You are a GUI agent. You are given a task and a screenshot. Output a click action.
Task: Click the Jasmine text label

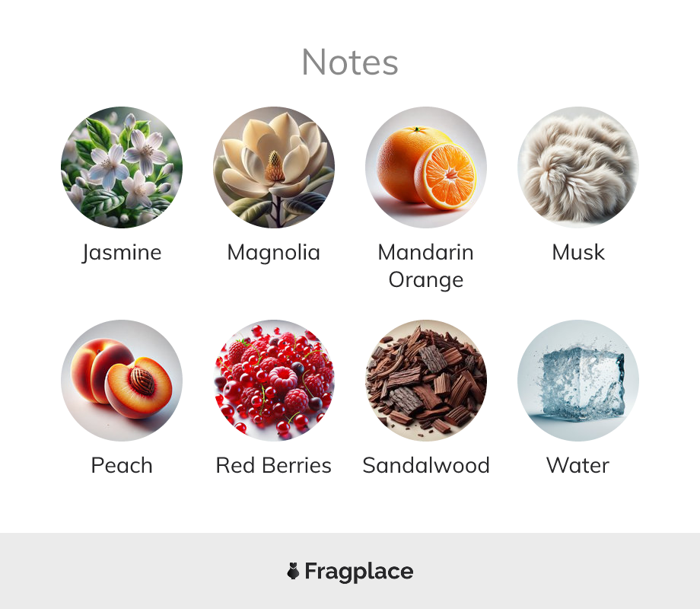click(122, 253)
